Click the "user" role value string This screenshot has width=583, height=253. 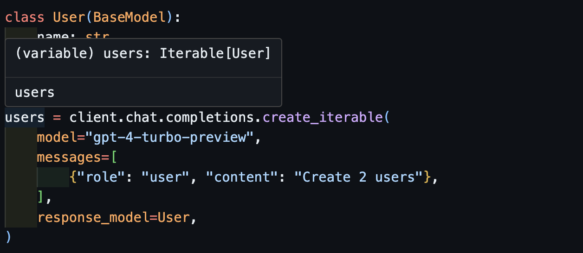pos(165,177)
